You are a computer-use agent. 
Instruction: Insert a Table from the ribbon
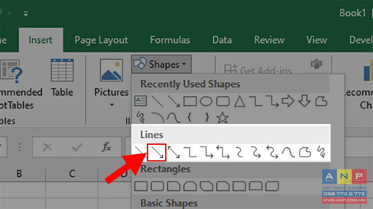62,78
